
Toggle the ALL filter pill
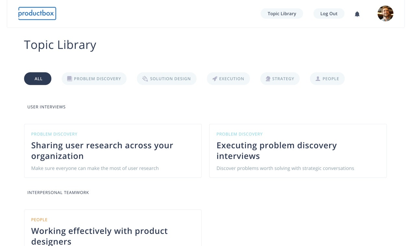point(38,78)
